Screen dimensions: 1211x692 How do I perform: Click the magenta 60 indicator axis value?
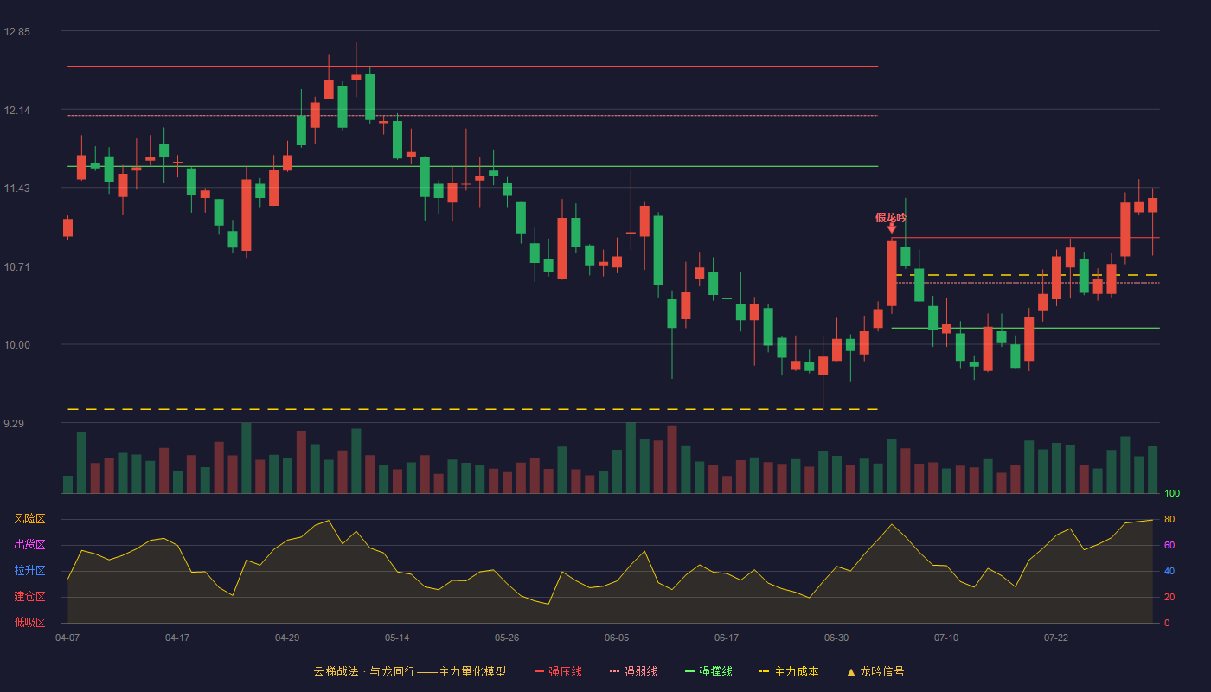[x=1169, y=545]
